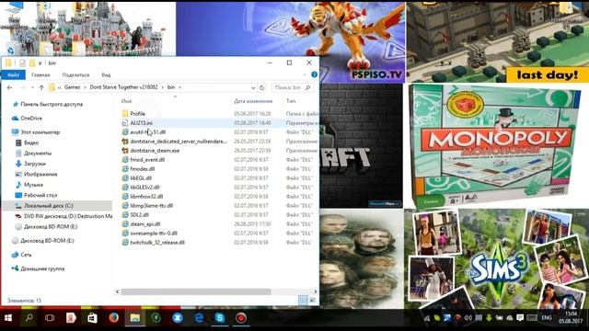Switch to large thumbnails view icon

[x=313, y=300]
